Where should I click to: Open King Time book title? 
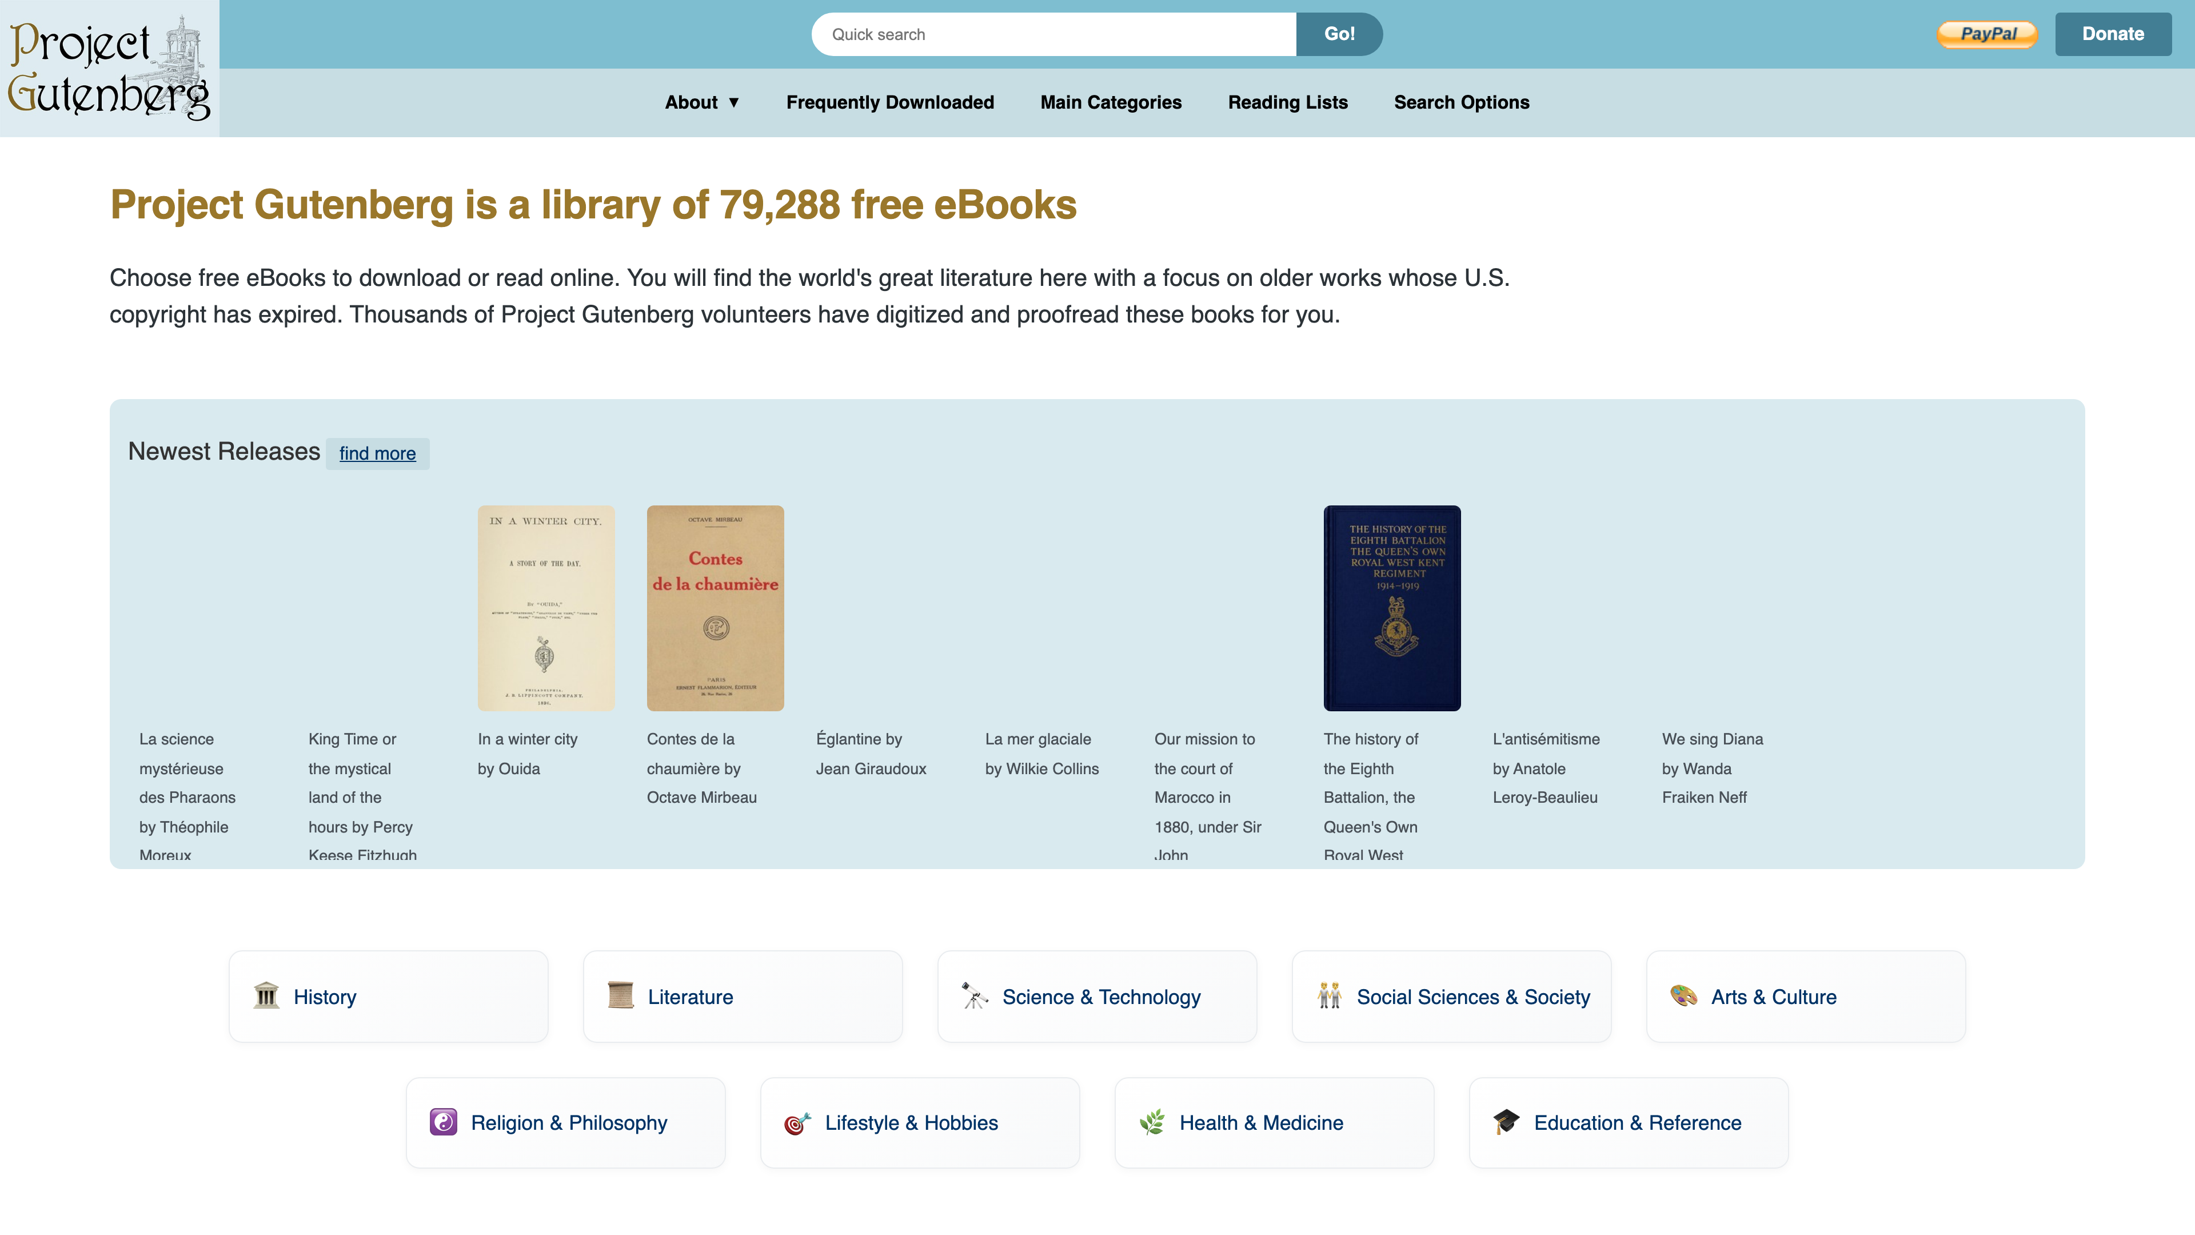coord(362,797)
